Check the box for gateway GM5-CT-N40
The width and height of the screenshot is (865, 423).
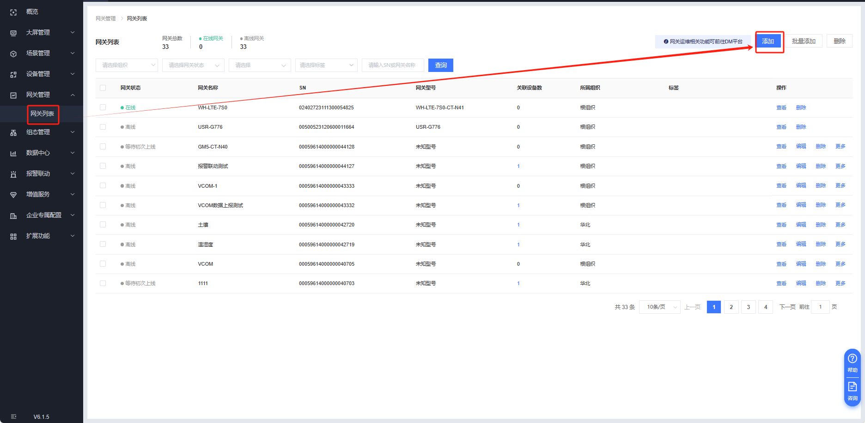click(103, 147)
